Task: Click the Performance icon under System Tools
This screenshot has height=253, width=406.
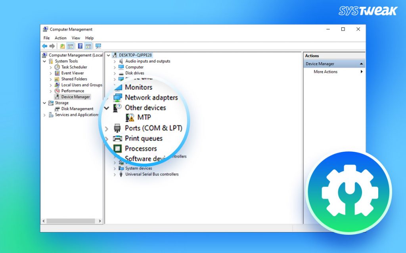Action: pyautogui.click(x=57, y=91)
